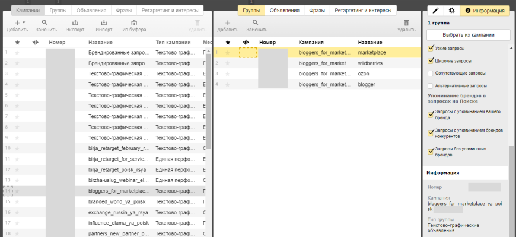Viewport: 516px width, 237px height.
Task: Uncheck the Узкие запросы checkbox
Action: point(431,49)
